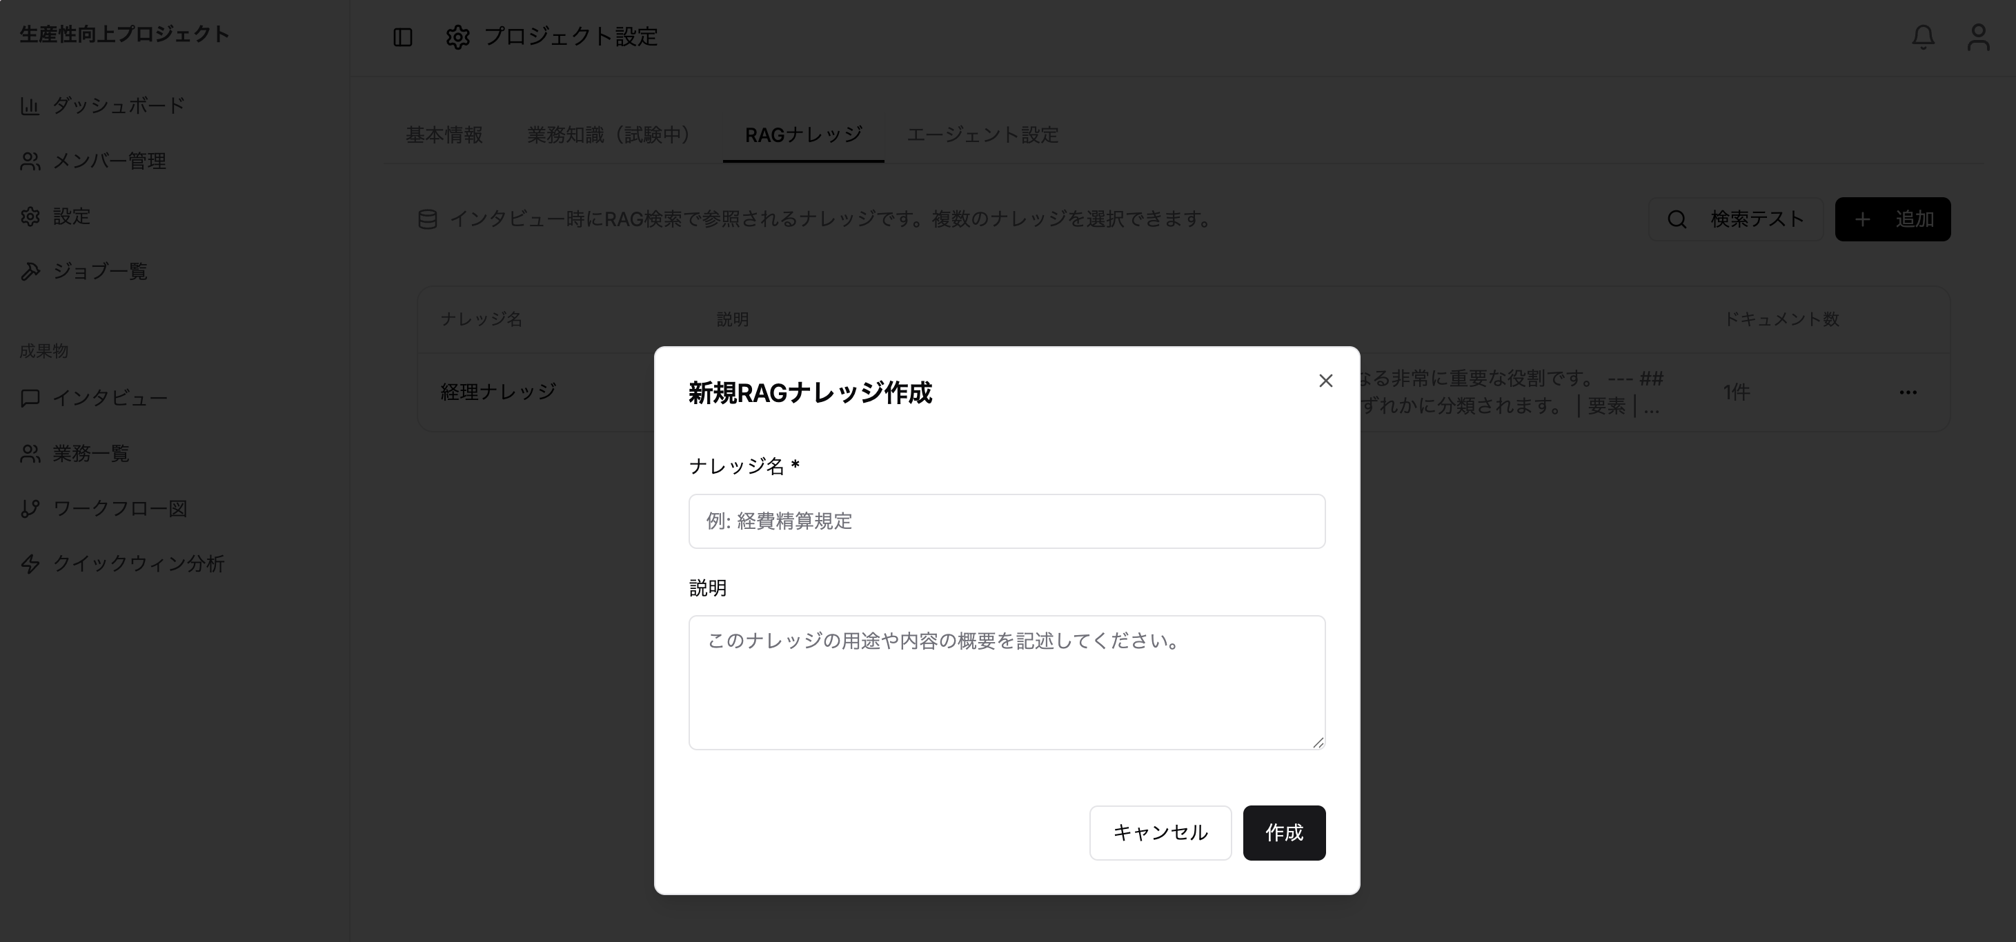Viewport: 2016px width, 942px height.
Task: Close the 新規RAGナレッジ作成 dialog with X
Action: [1325, 381]
